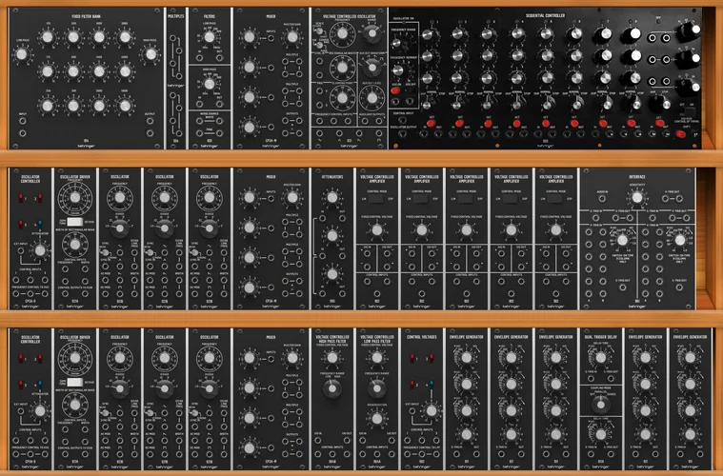The width and height of the screenshot is (723, 476).
Task: Click the top knob on Attenuators module
Action: click(332, 198)
